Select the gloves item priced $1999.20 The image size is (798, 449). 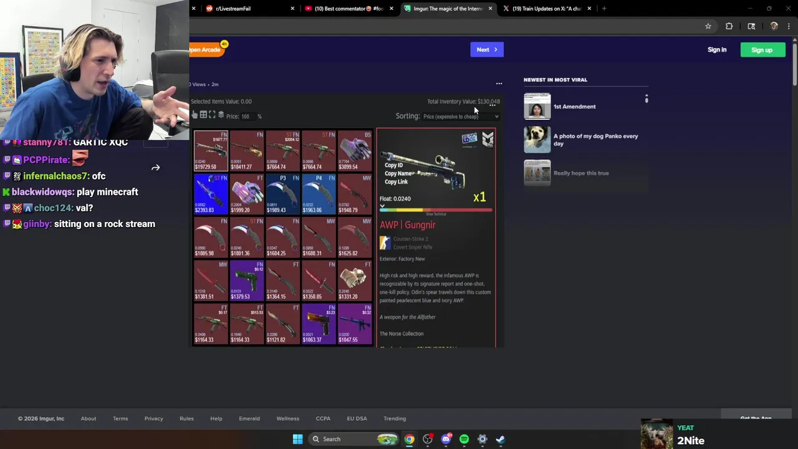click(x=247, y=194)
